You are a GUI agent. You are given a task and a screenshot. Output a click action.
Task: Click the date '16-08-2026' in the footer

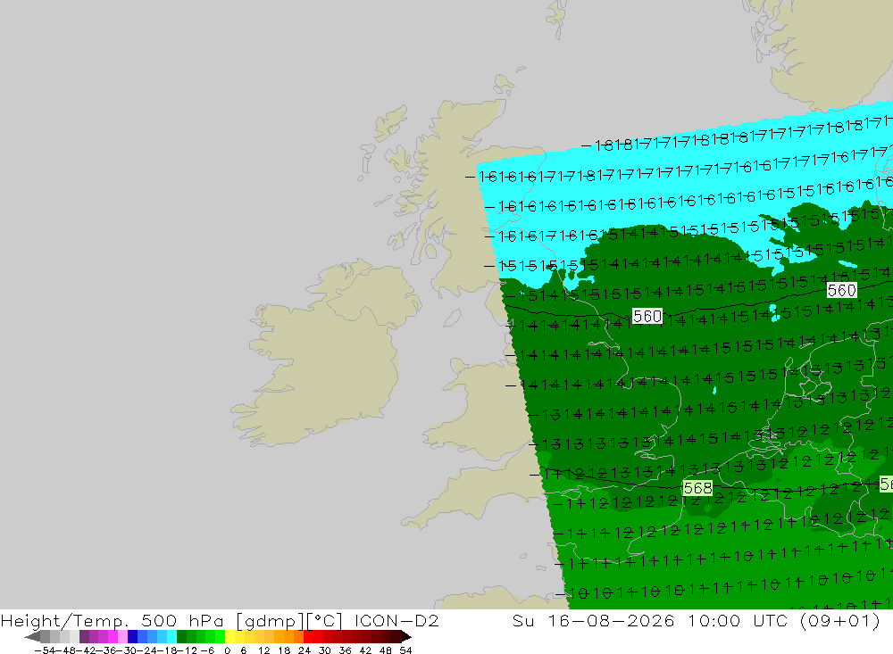[611, 620]
